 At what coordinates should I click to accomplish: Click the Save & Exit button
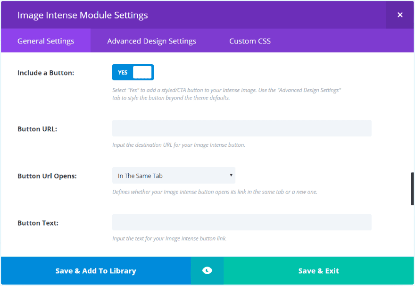point(319,271)
